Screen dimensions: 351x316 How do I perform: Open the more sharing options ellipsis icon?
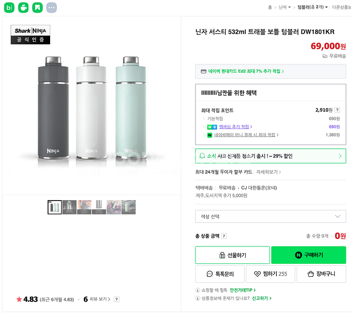(51, 7)
